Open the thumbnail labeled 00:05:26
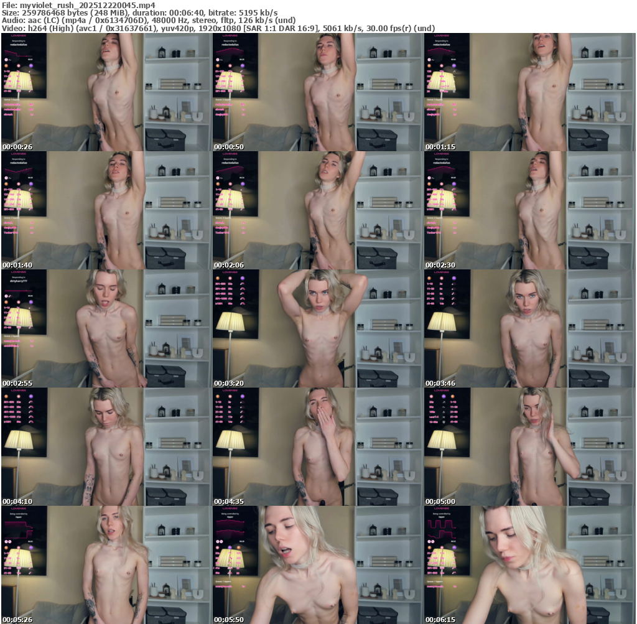The image size is (637, 624). coord(106,564)
